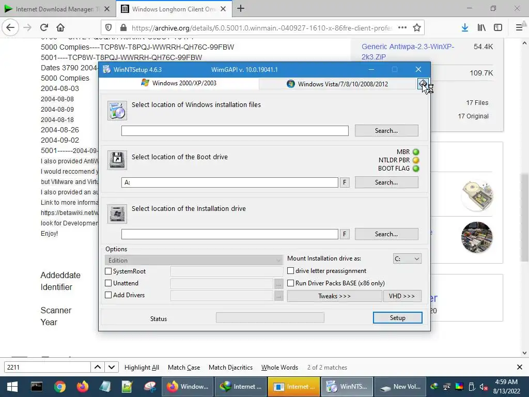Click the Windows installation files disc icon
Screen dimensions: 529x397
coord(117,111)
